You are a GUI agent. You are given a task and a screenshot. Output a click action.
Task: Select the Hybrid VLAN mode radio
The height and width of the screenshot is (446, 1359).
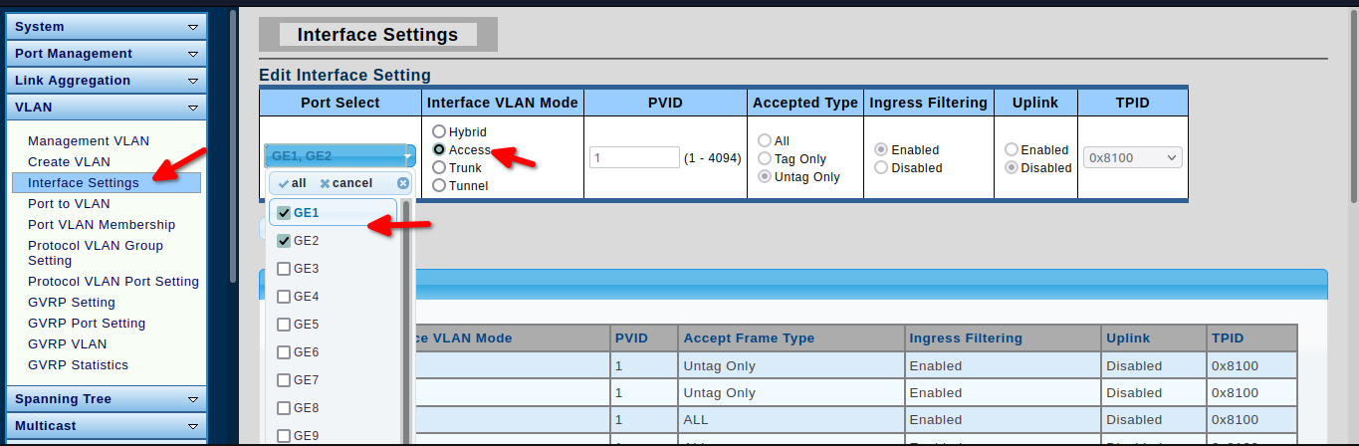point(439,132)
